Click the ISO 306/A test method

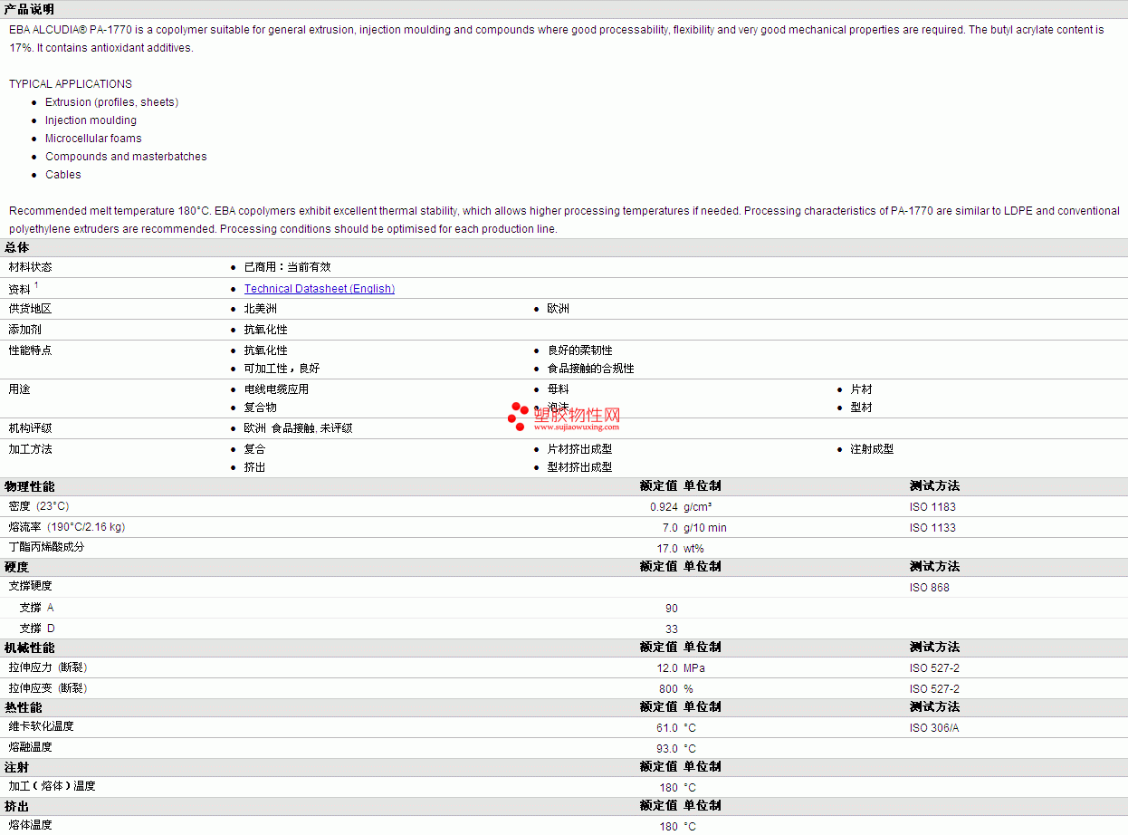(934, 728)
